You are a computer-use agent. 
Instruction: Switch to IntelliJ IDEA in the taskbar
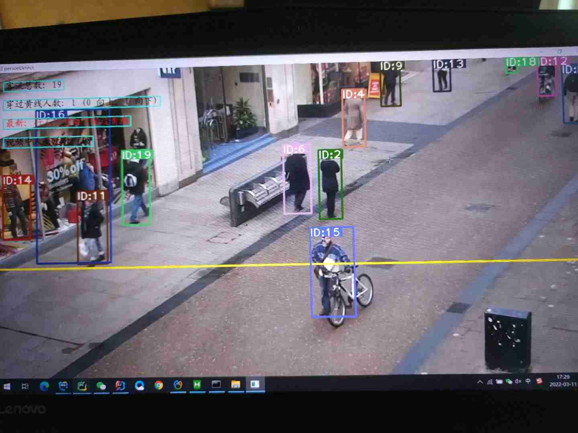120,385
